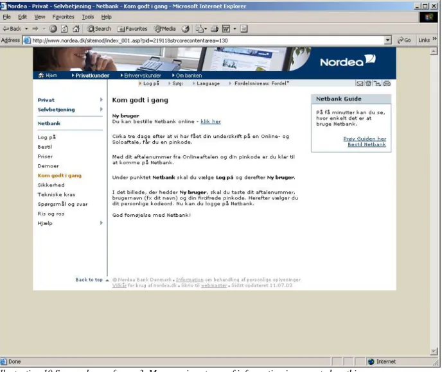Open the 'Bestil Netbank' link in guide box
This screenshot has width=442, height=372.
(x=367, y=144)
